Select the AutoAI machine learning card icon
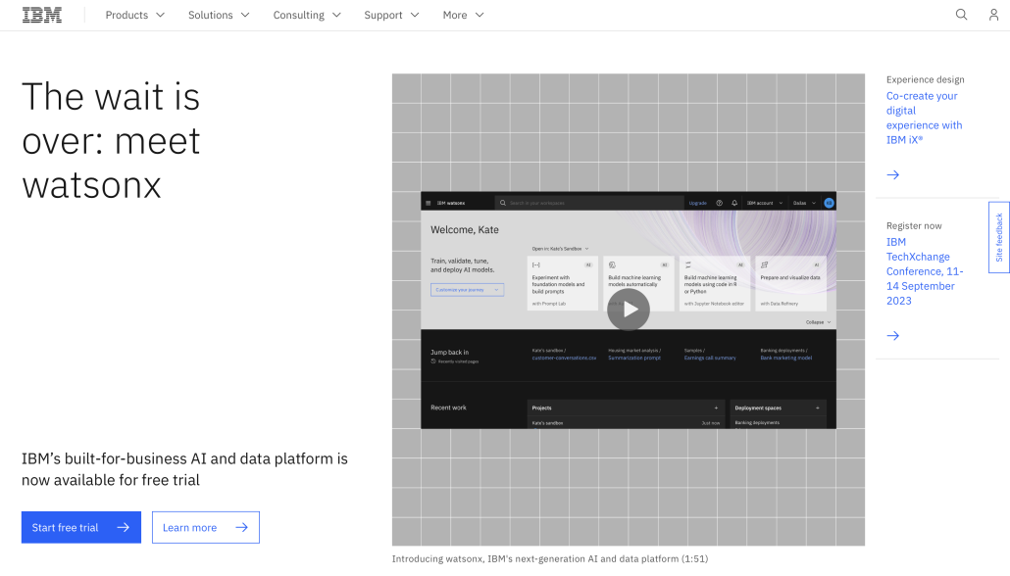1010x576 pixels. click(612, 264)
